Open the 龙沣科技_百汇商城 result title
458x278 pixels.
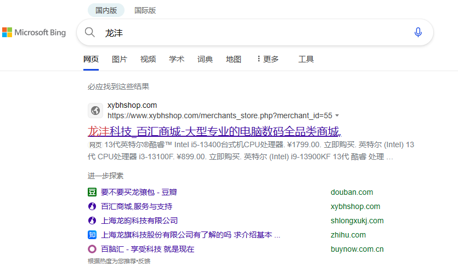click(214, 131)
